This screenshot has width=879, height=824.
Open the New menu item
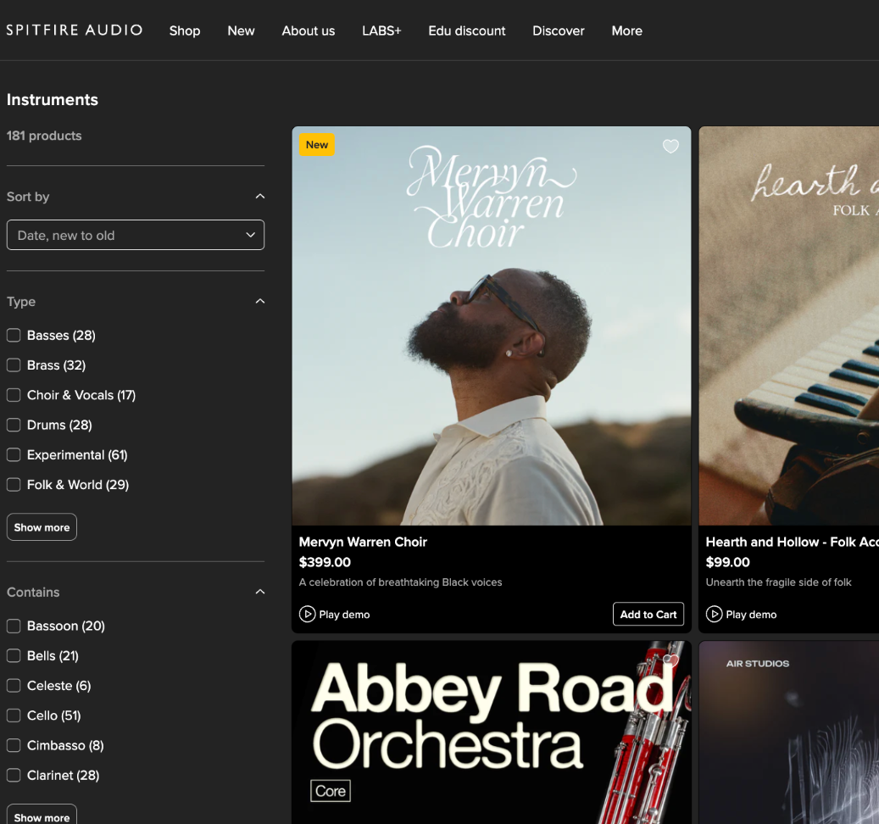click(241, 31)
